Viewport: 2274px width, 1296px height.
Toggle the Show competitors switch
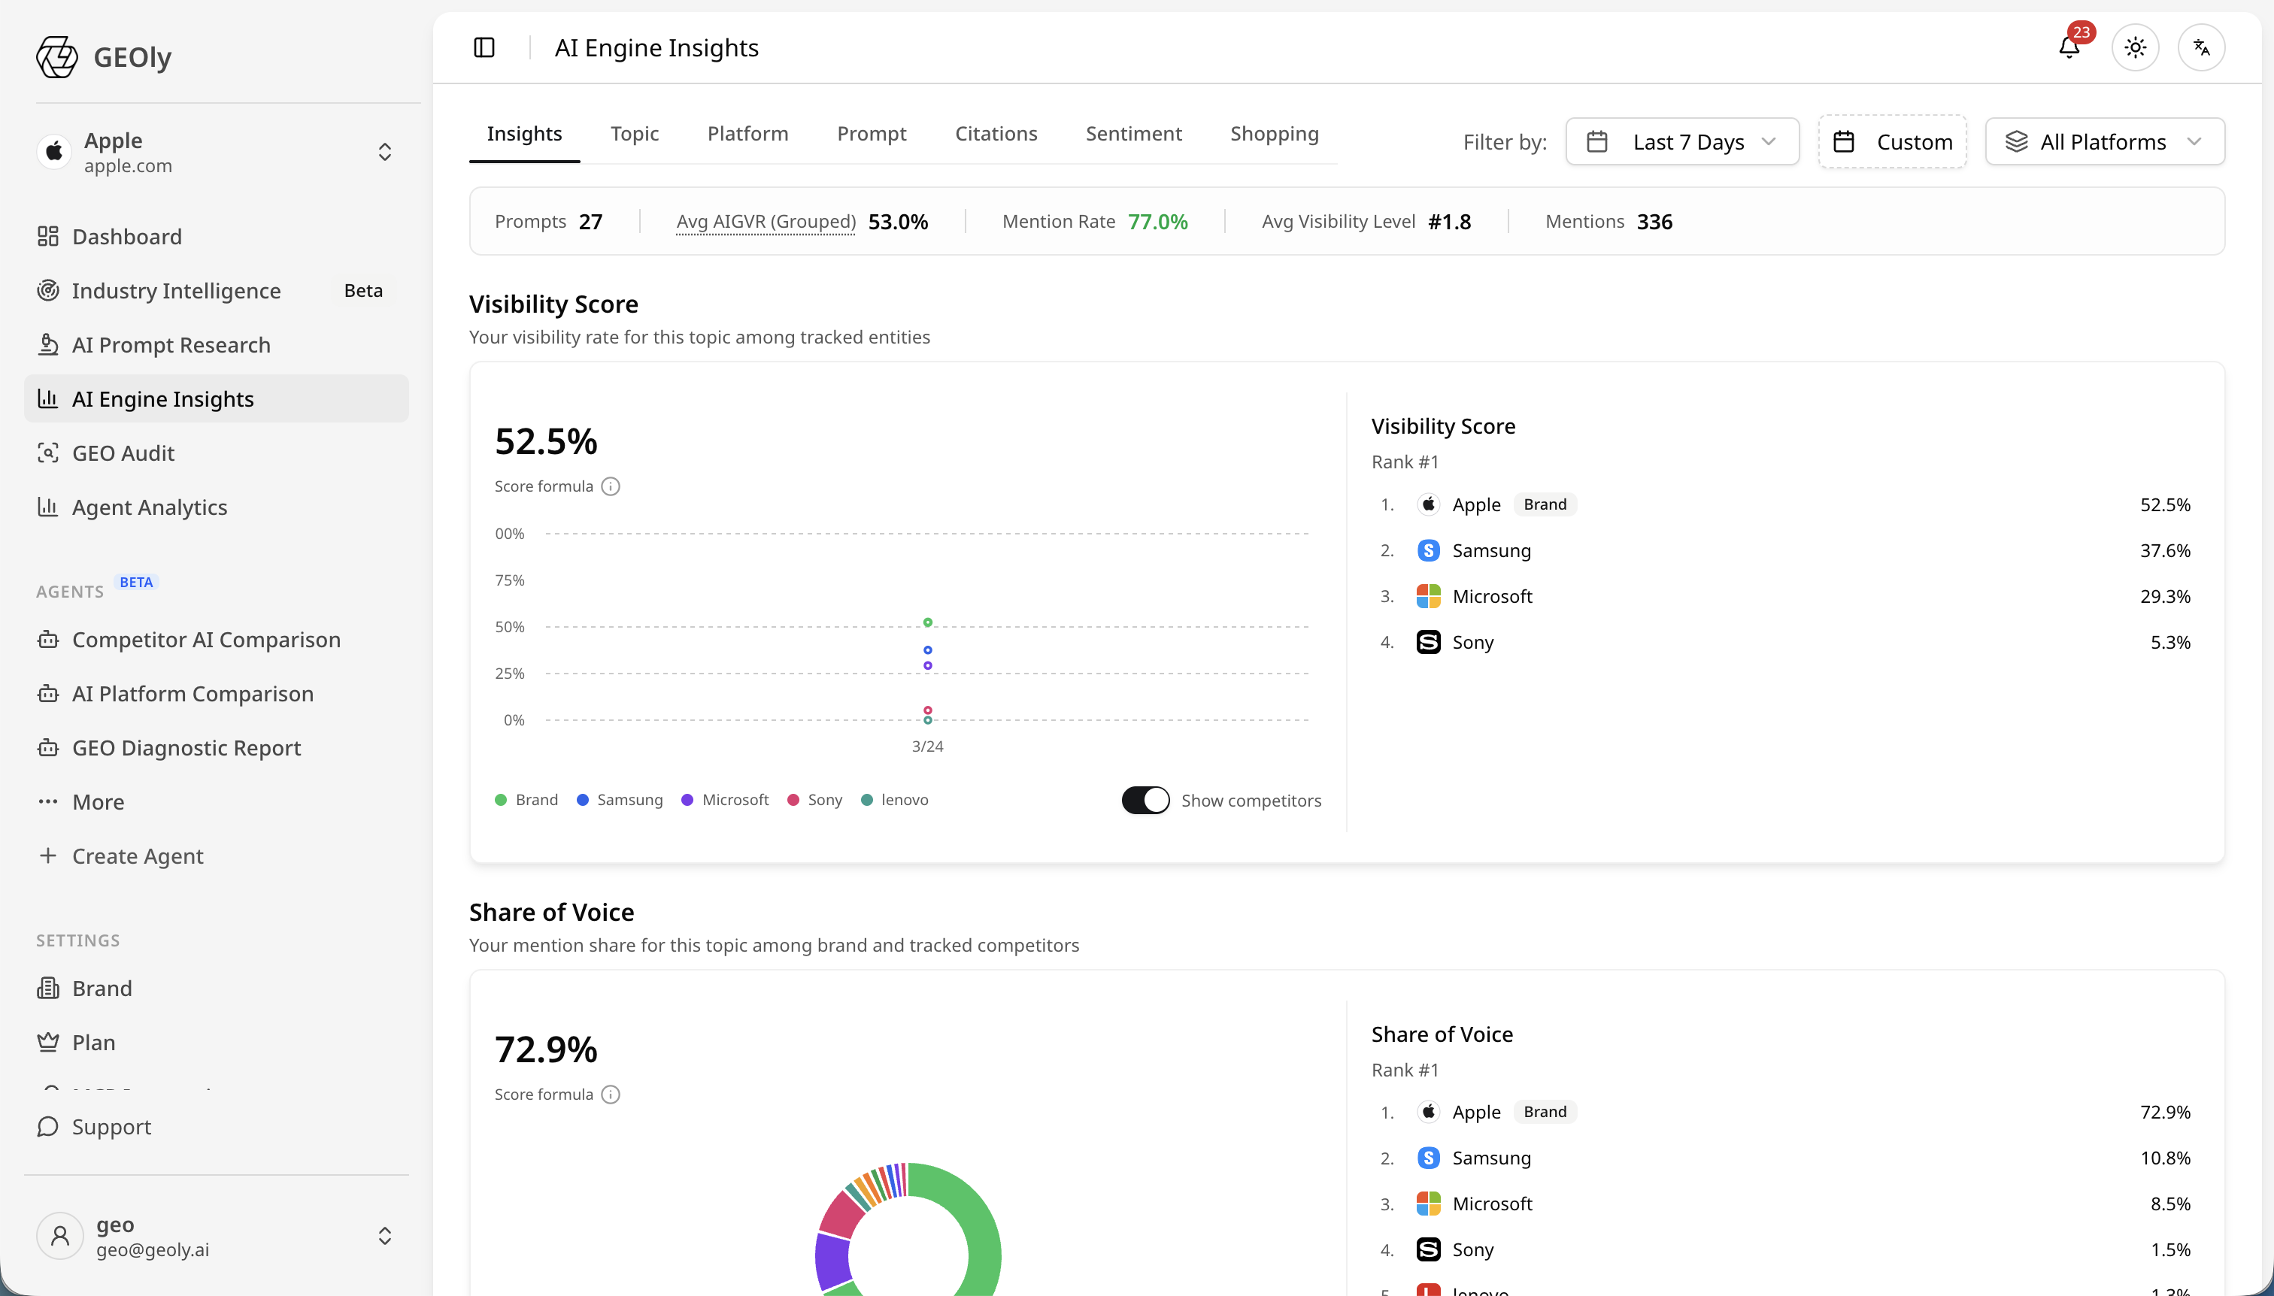pyautogui.click(x=1145, y=800)
